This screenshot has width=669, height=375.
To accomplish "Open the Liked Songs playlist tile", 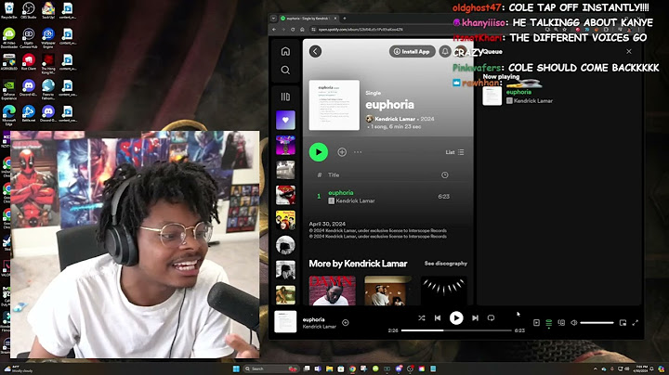I will pos(285,120).
